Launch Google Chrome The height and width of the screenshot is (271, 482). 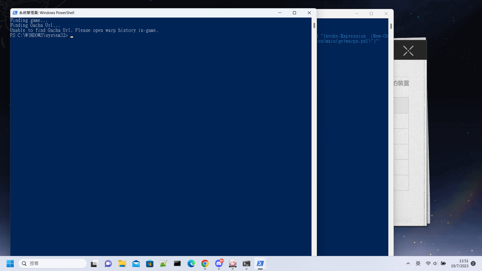205,263
